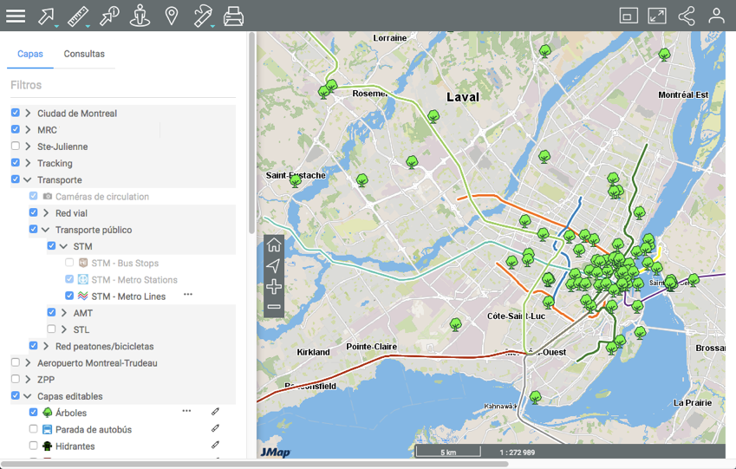Open the hamburger main menu

click(x=16, y=16)
